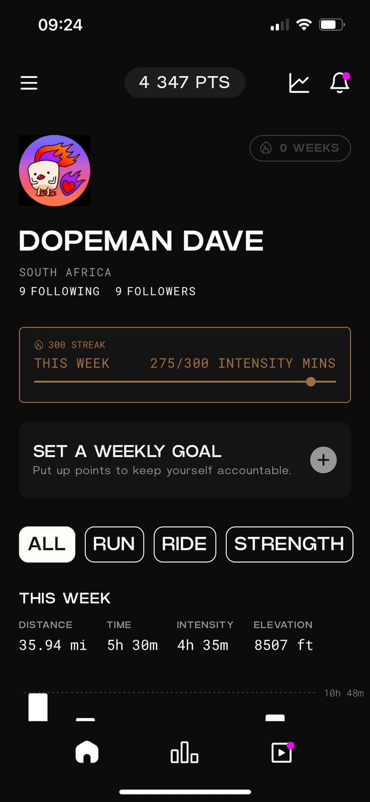Select the ALL activity filter

(47, 544)
